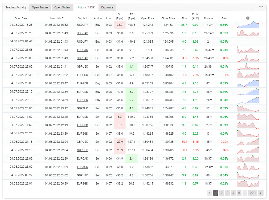
Task: Go to page 3 of history
Action: pyautogui.click(x=227, y=193)
